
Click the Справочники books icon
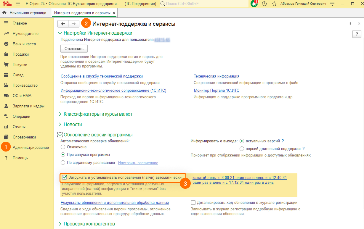click(6, 137)
